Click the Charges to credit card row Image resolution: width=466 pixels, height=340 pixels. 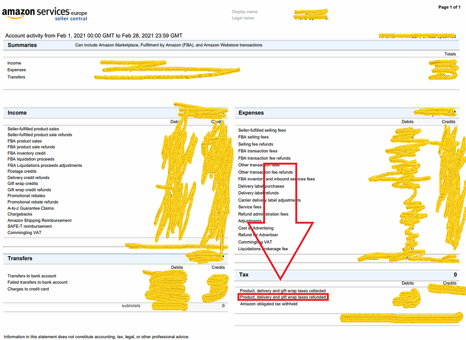[29, 289]
